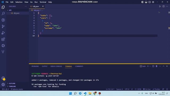Toggle Primary Side Bar layout icon
This screenshot has width=170, height=96.
point(143,2)
